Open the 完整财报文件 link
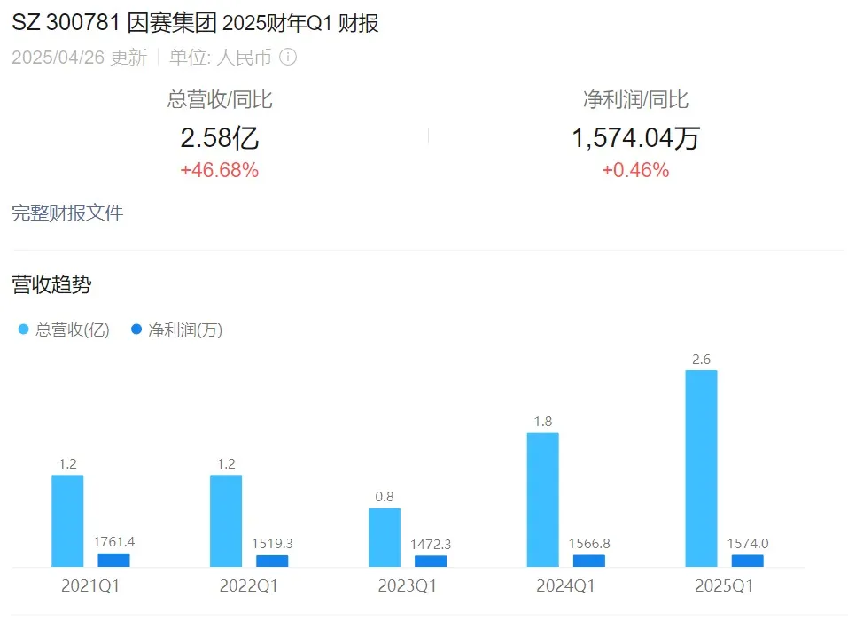The height and width of the screenshot is (620, 848). (x=67, y=213)
